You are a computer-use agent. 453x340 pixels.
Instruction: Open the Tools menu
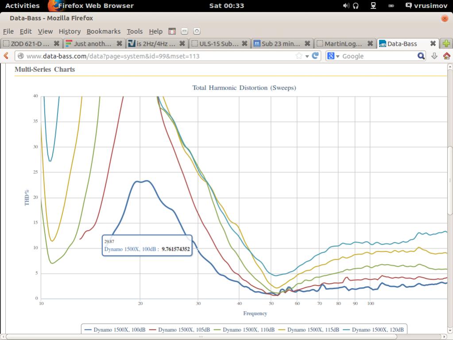(x=135, y=31)
